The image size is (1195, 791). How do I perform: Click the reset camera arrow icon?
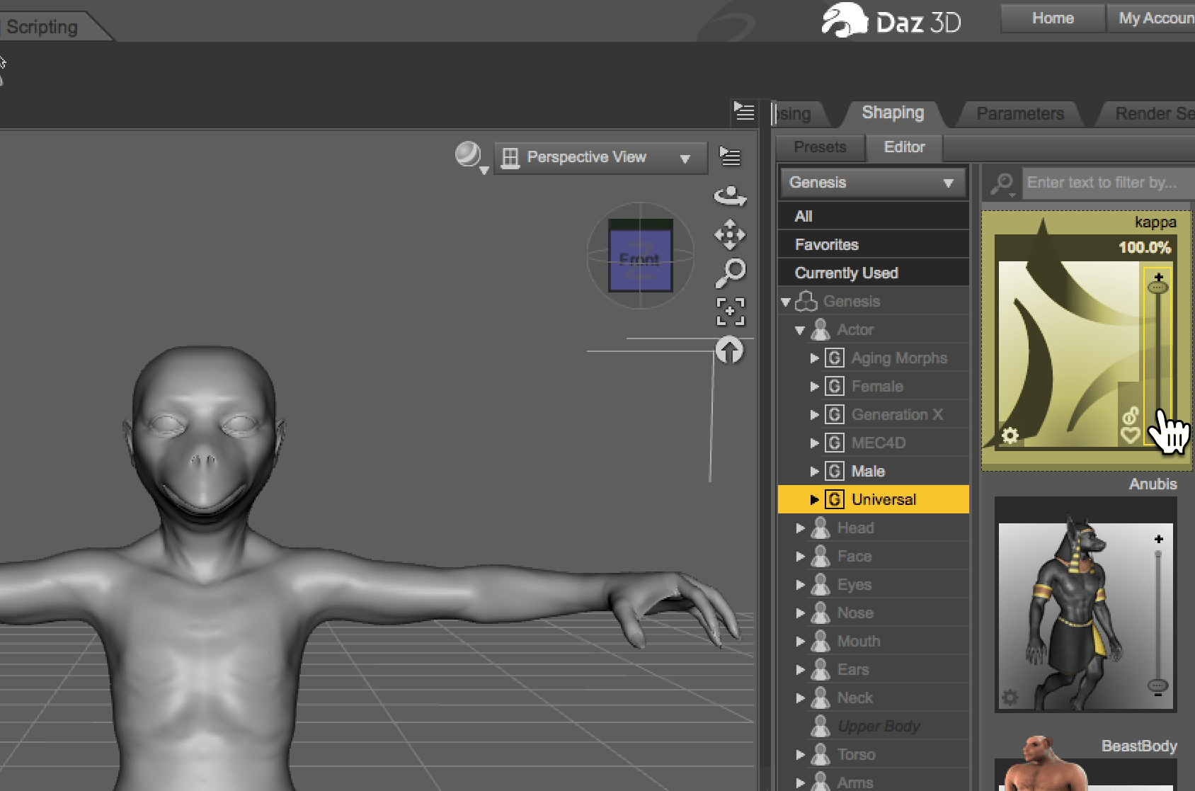pyautogui.click(x=730, y=351)
